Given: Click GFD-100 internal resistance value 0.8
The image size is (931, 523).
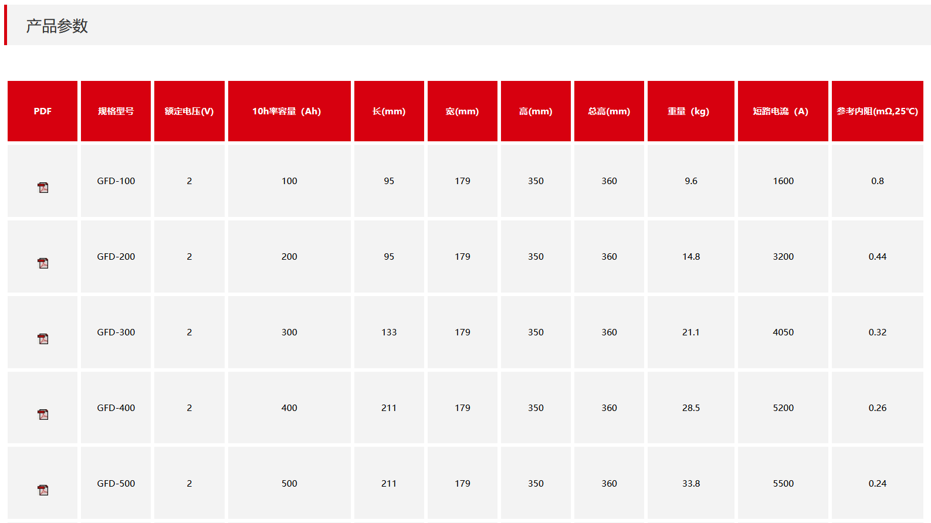Looking at the screenshot, I should pyautogui.click(x=877, y=181).
